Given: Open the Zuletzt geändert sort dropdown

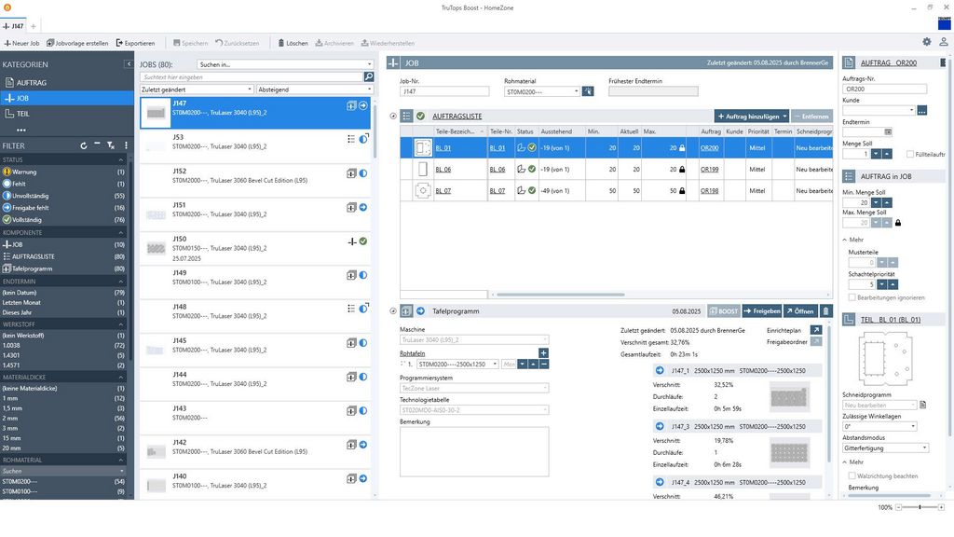Looking at the screenshot, I should (x=196, y=89).
